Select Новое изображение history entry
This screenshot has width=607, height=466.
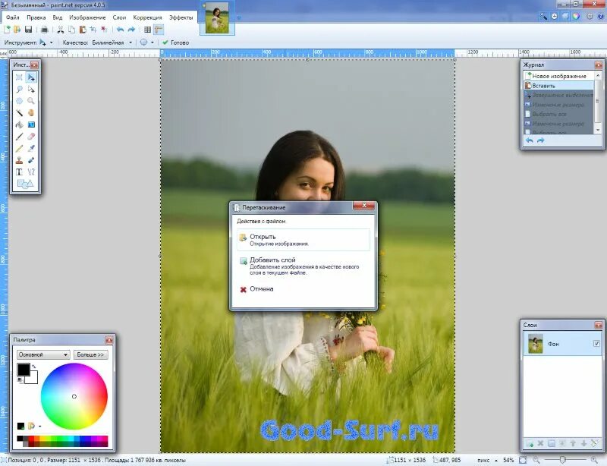click(x=558, y=77)
